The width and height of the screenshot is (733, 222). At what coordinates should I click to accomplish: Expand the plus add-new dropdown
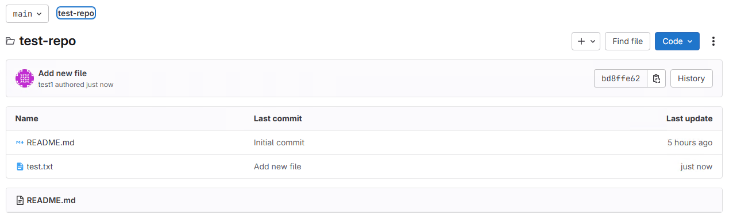tap(586, 41)
